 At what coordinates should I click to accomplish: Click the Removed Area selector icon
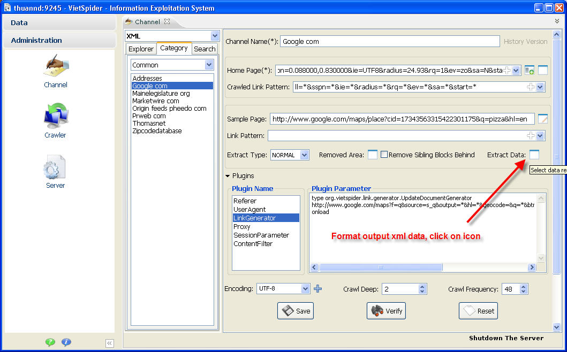click(x=372, y=155)
